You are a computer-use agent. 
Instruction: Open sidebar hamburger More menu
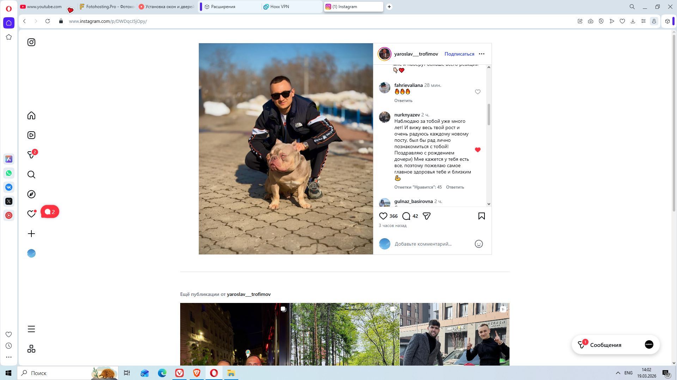tap(31, 329)
